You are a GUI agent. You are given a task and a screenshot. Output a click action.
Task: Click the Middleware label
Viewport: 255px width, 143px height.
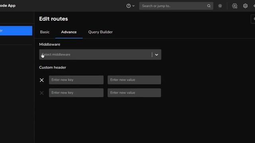(49, 44)
